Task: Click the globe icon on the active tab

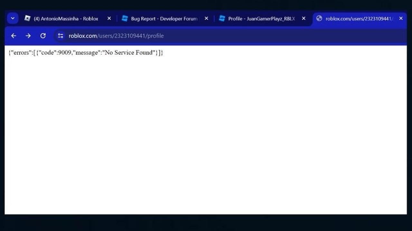Action: coord(319,19)
